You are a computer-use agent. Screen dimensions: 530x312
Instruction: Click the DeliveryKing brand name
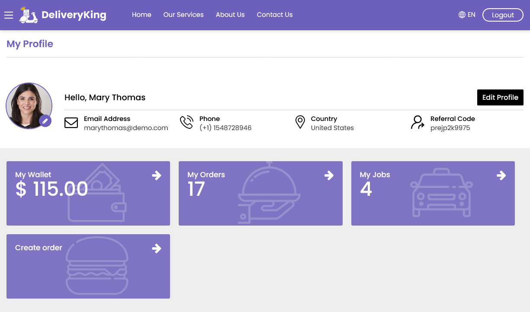click(x=74, y=15)
